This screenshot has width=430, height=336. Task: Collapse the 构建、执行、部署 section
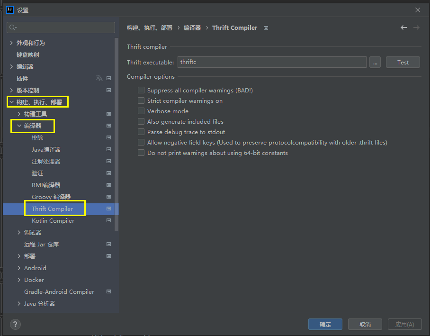pos(11,102)
